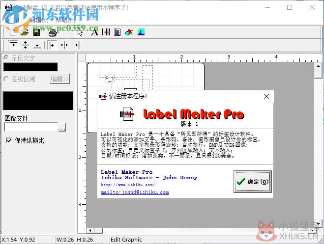
Task: Select the barcode tool
Action: (x=106, y=32)
